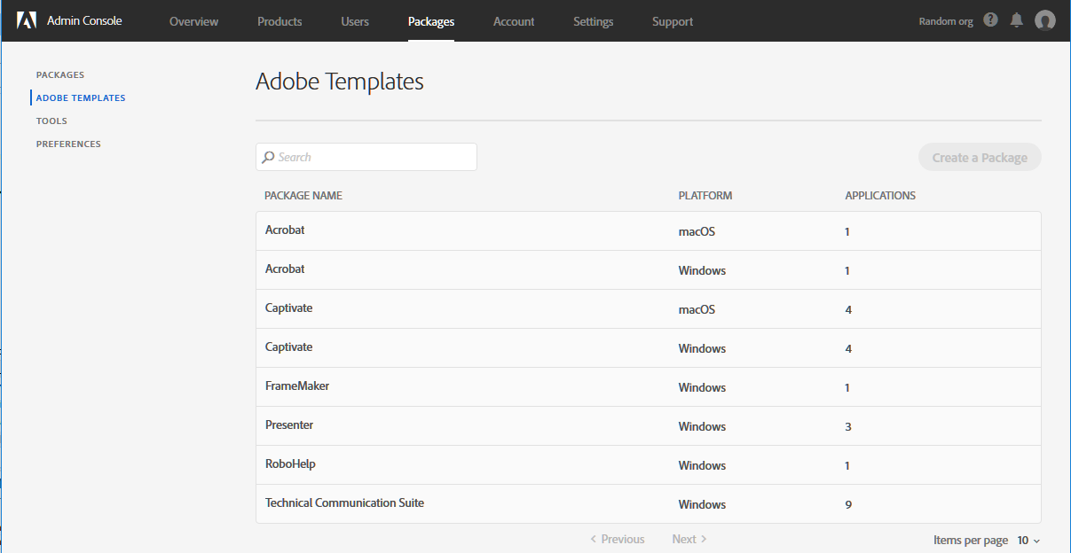Click the APPLICATIONS column header
Viewport: 1071px width, 553px height.
pyautogui.click(x=880, y=196)
